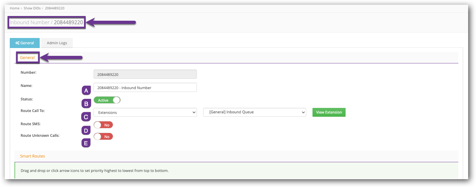
Task: Open the Route Call To dropdown
Action: 145,112
